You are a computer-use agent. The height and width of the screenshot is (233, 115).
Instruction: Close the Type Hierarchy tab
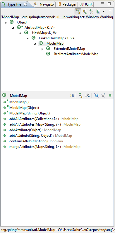click(x=25, y=4)
